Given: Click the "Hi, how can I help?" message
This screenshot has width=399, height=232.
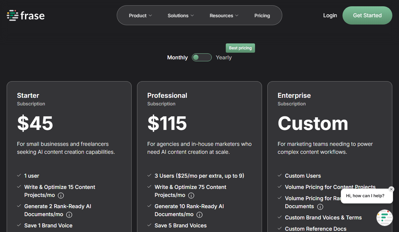Looking at the screenshot, I should (365, 196).
